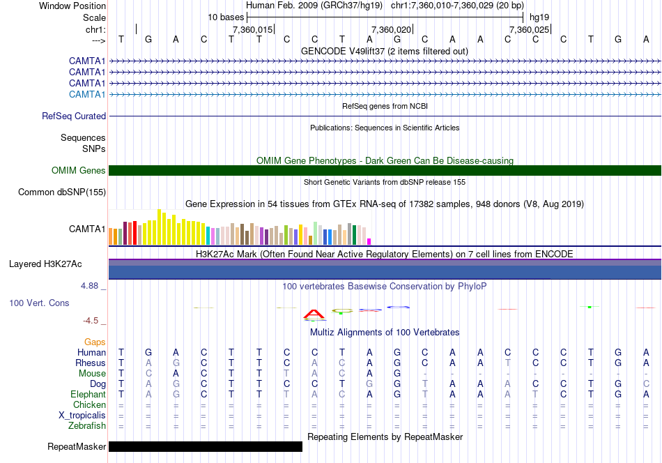Click the Sequences track label
The width and height of the screenshot is (662, 463).
[x=83, y=138]
